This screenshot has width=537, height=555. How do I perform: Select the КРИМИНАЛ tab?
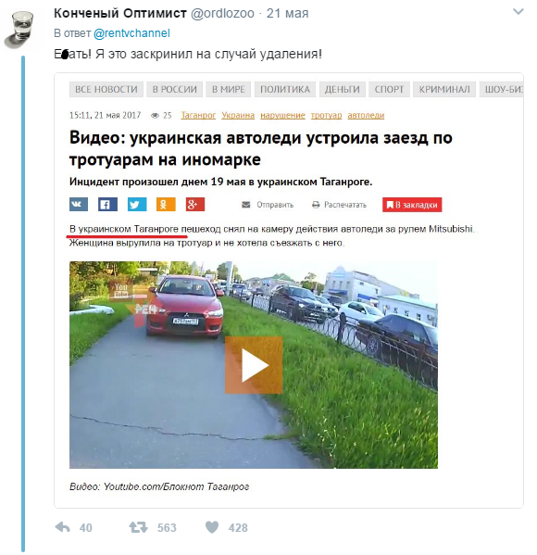click(x=444, y=89)
